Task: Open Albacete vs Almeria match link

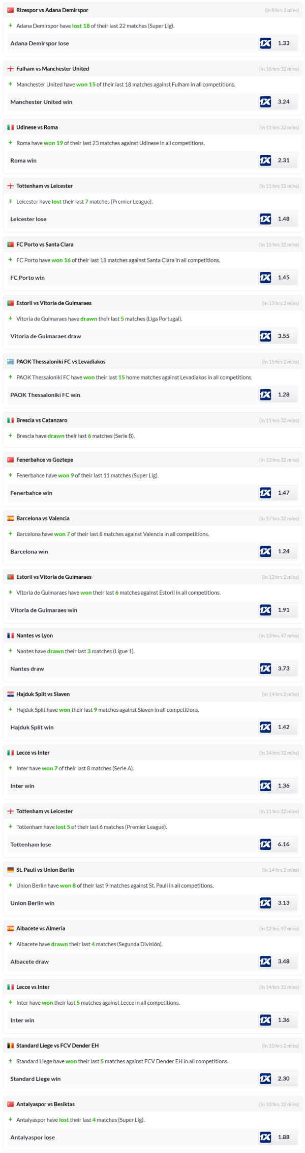Action: (41, 928)
